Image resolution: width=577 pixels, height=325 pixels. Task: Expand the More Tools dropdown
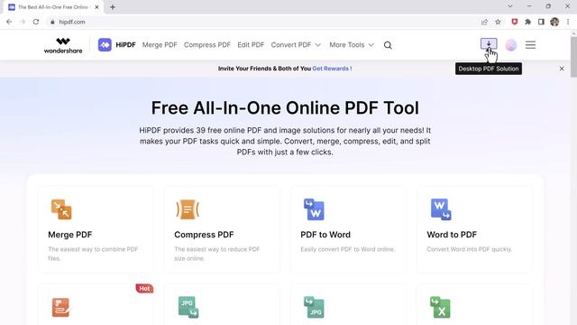352,45
